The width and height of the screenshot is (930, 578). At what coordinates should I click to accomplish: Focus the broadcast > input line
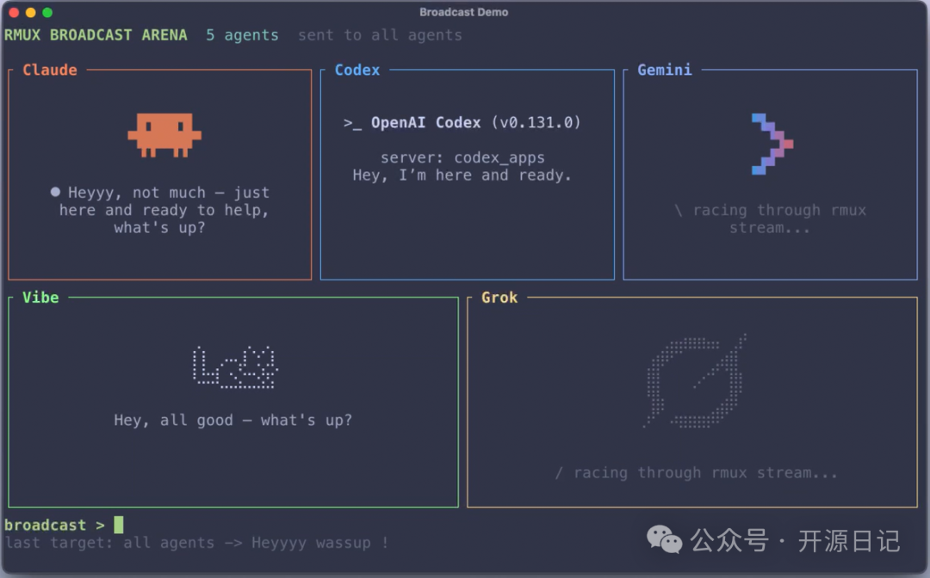pos(64,525)
